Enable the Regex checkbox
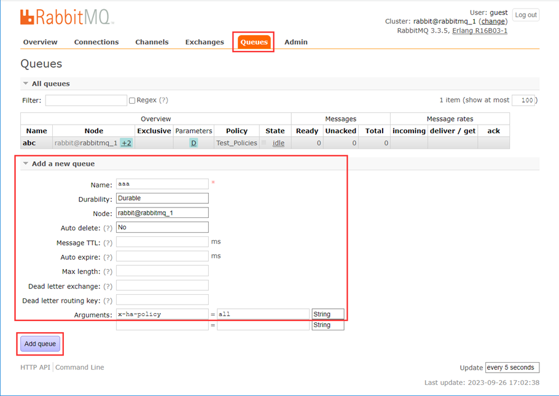559x396 pixels. point(132,101)
